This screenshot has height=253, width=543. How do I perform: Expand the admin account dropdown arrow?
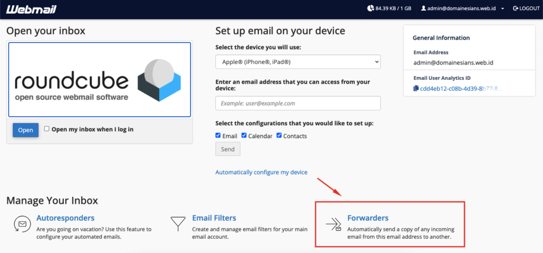[503, 8]
